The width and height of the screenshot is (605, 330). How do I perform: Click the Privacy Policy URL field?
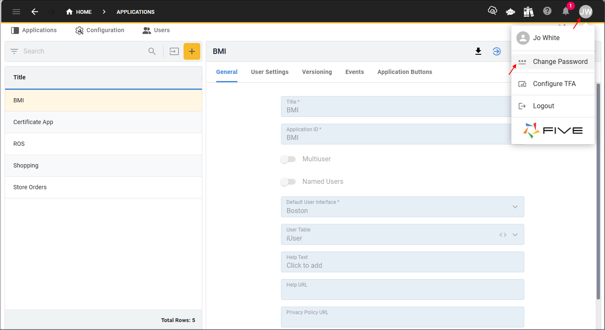[402, 317]
